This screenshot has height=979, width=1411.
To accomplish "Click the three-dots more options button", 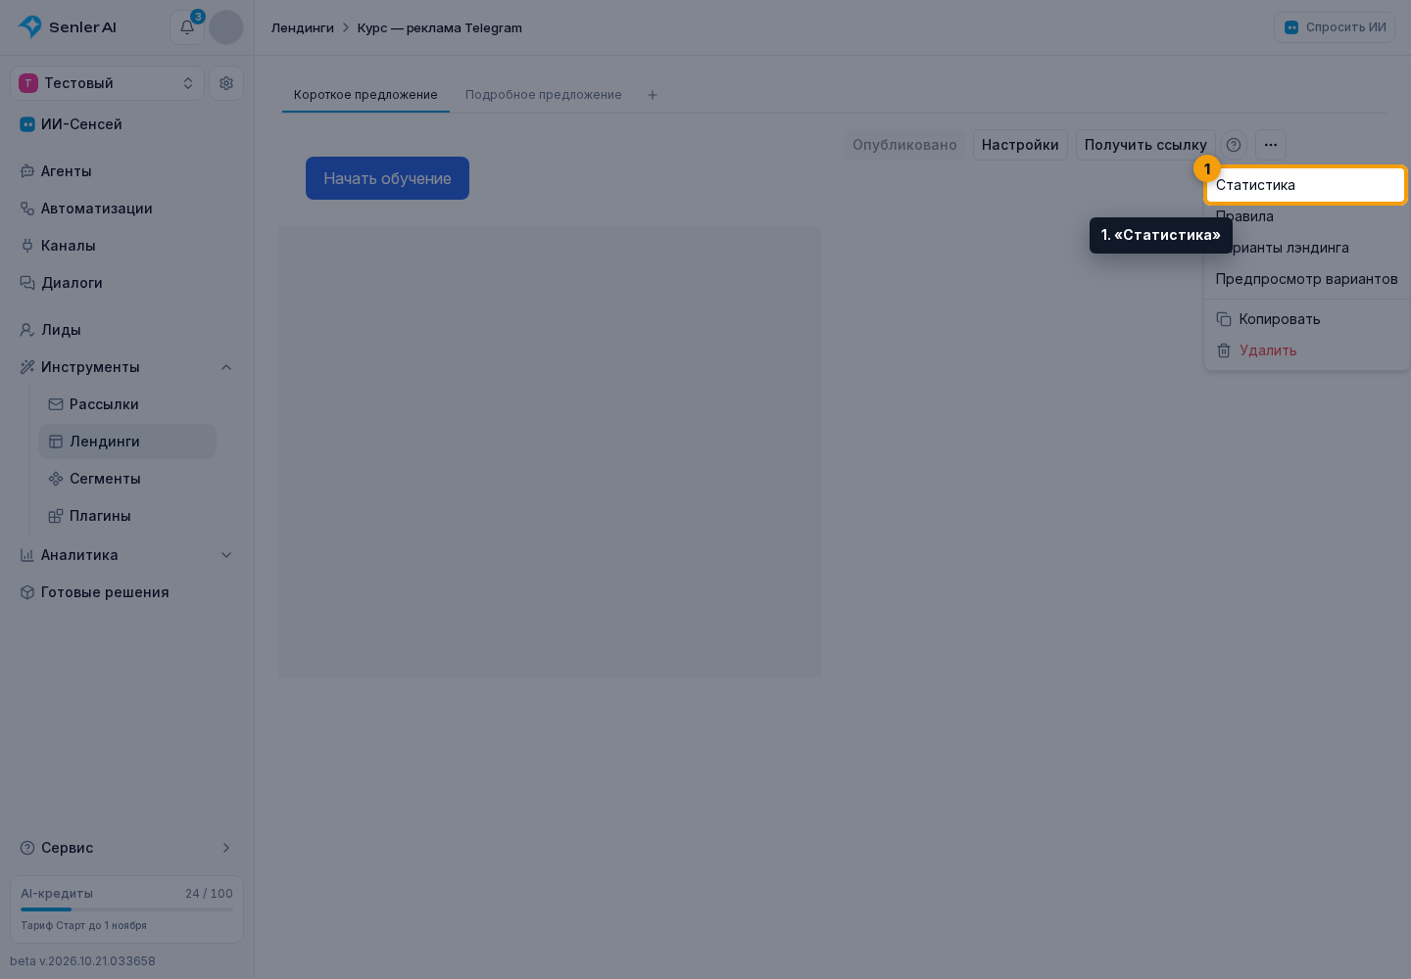I will tap(1271, 145).
